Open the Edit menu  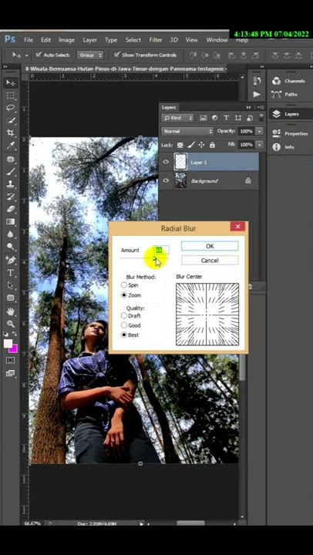click(45, 40)
